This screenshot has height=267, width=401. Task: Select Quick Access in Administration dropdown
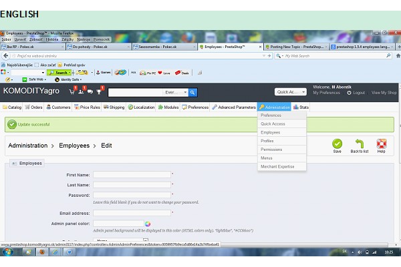tap(282, 124)
